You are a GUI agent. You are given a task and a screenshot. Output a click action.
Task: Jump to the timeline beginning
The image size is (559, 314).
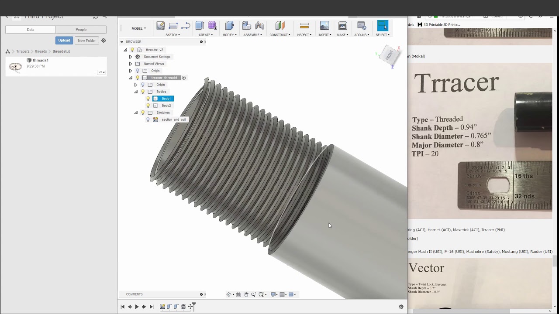pyautogui.click(x=123, y=307)
